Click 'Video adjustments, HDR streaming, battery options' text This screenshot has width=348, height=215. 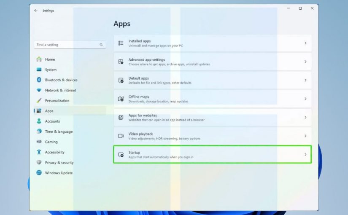165,138
